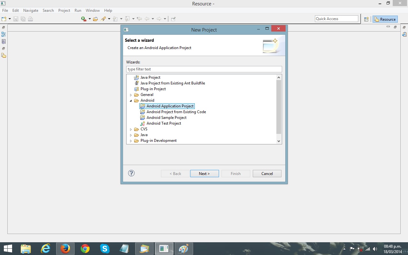Open the Forward history dropdown arrow
This screenshot has height=255, width=408.
click(x=165, y=19)
